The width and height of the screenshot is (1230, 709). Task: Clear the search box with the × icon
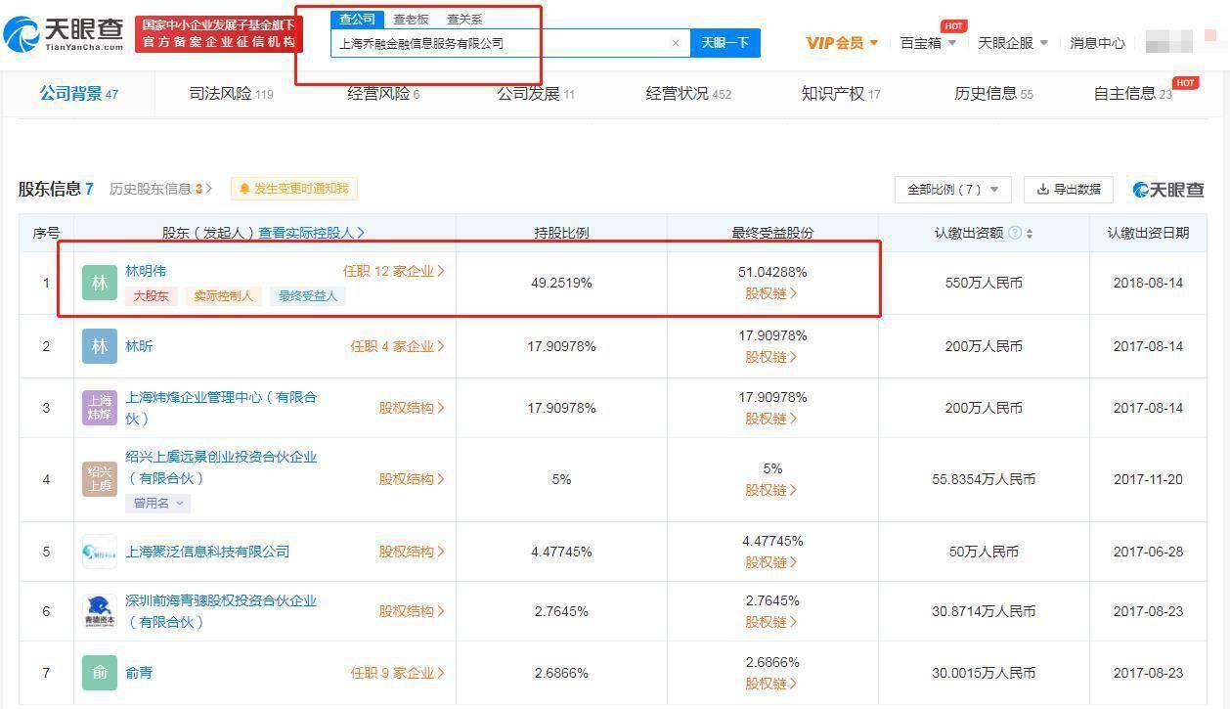[675, 43]
